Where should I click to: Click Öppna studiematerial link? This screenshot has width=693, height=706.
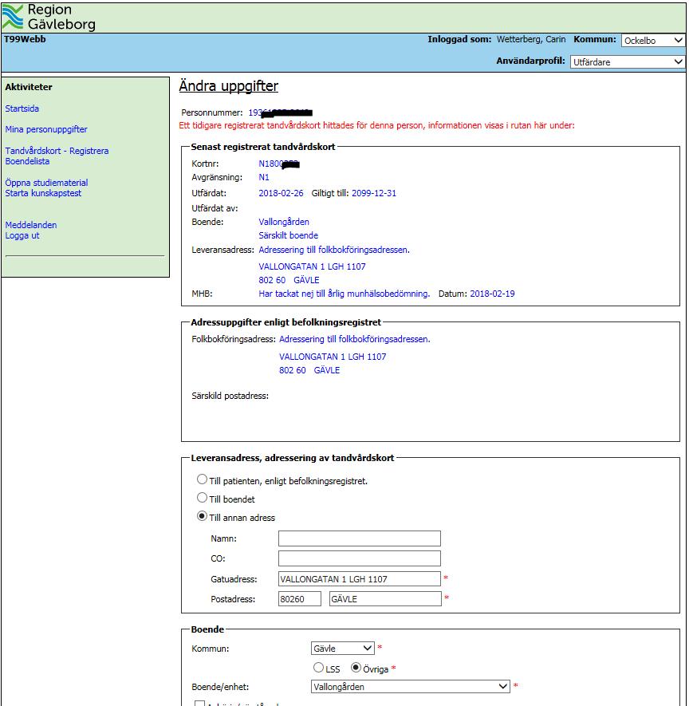pos(46,183)
